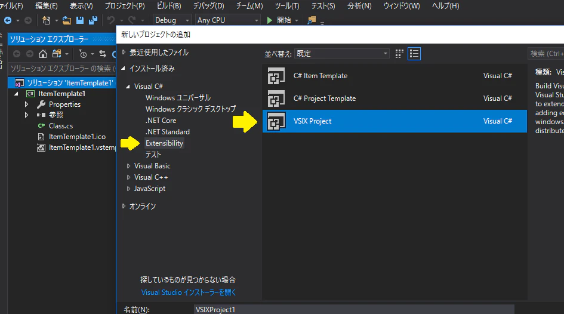Select the .NET Core category
This screenshot has height=314, width=564.
point(161,121)
